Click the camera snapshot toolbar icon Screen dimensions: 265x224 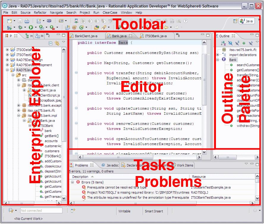[49, 21]
